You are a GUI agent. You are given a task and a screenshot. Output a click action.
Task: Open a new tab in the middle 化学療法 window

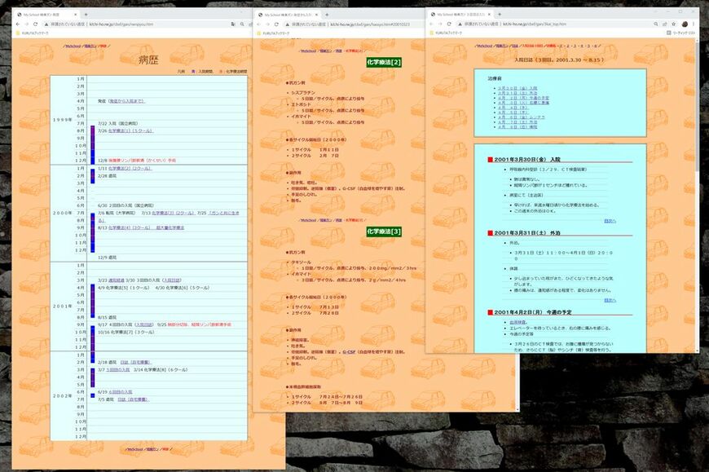coord(327,15)
